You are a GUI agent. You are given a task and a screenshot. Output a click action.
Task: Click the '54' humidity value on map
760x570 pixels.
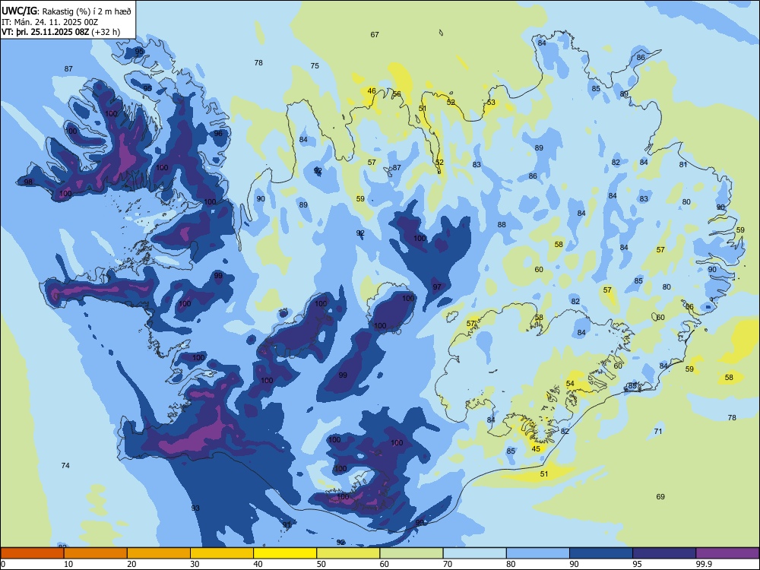570,383
